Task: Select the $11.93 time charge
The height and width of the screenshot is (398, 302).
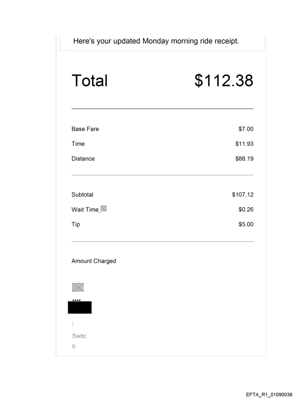Action: tap(244, 144)
